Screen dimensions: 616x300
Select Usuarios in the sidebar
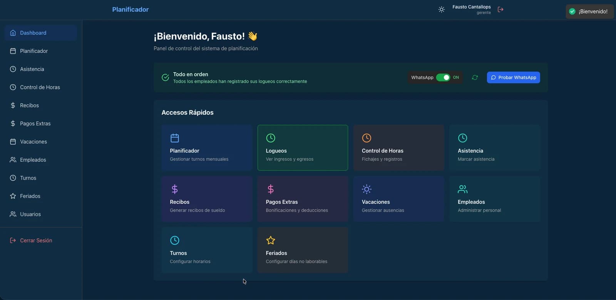pyautogui.click(x=41, y=214)
